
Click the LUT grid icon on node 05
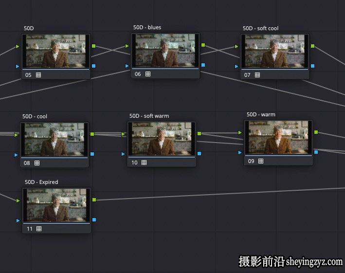(38, 75)
